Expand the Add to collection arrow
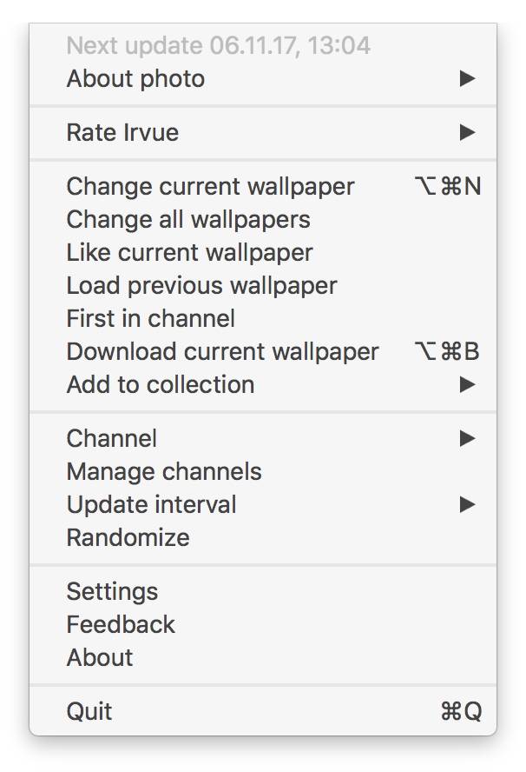 point(467,385)
